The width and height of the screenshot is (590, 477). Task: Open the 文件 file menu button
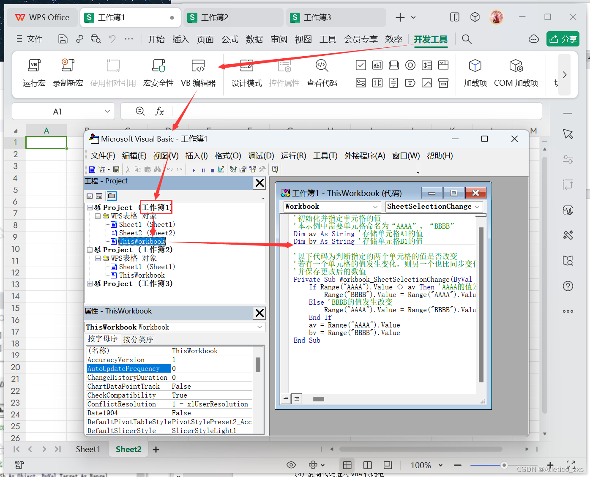(x=29, y=39)
